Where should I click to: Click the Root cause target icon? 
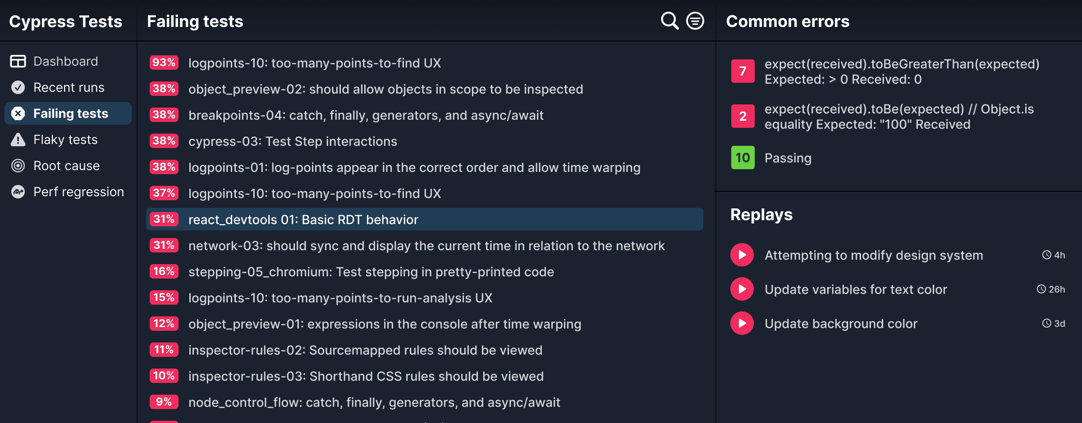coord(18,166)
